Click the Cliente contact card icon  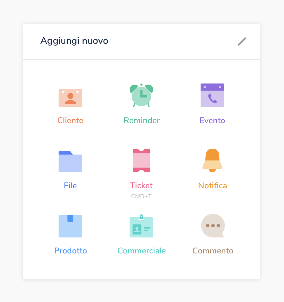(70, 98)
